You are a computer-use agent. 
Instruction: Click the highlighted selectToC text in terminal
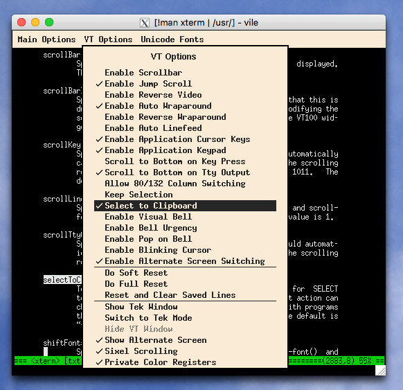point(62,280)
